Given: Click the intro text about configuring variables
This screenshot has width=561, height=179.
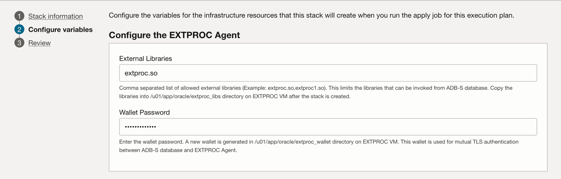Looking at the screenshot, I should (x=311, y=16).
